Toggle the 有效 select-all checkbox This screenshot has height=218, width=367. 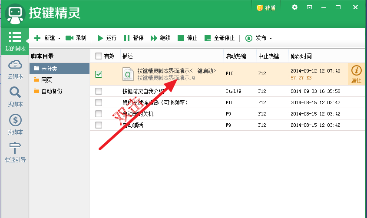pyautogui.click(x=99, y=56)
